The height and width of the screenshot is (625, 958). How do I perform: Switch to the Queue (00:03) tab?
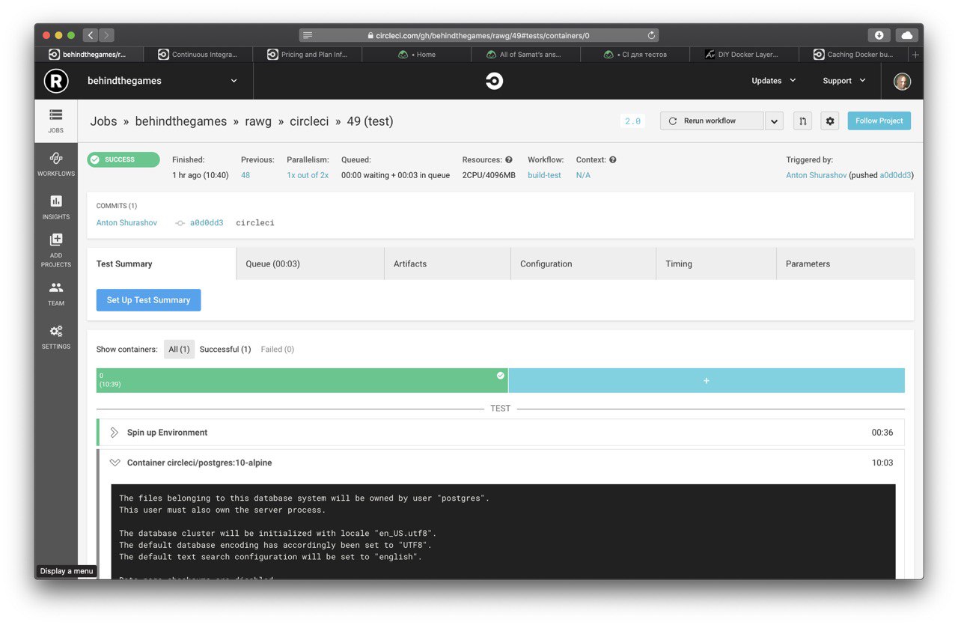pyautogui.click(x=310, y=263)
